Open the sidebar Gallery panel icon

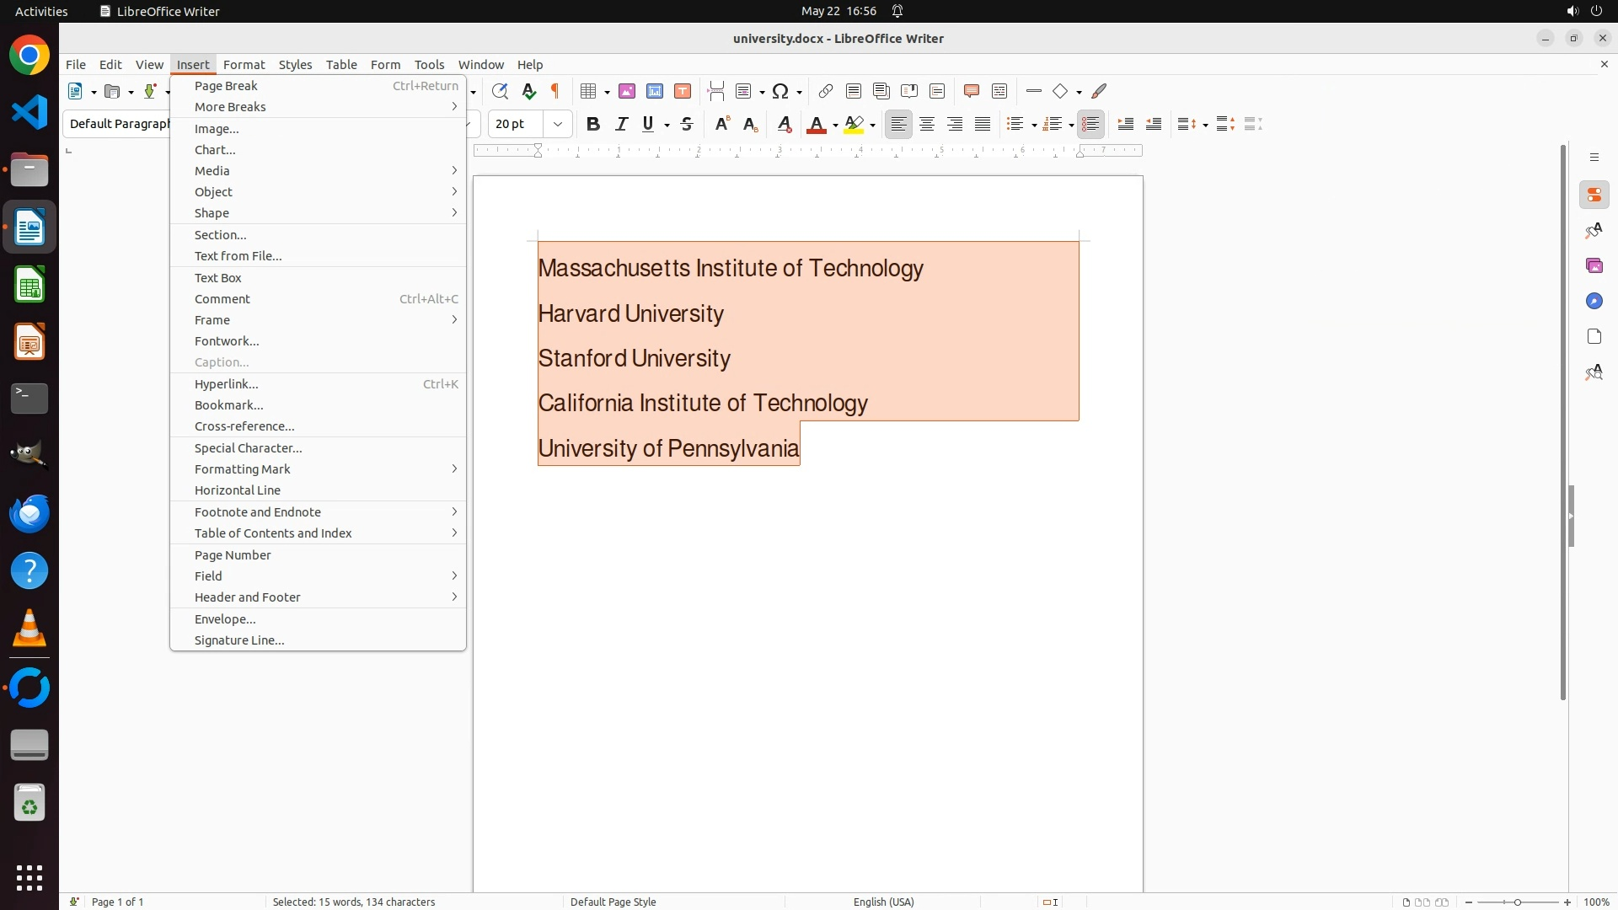click(x=1594, y=266)
